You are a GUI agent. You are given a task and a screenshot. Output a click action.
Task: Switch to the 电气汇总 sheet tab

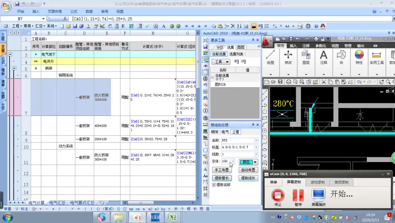(58, 203)
